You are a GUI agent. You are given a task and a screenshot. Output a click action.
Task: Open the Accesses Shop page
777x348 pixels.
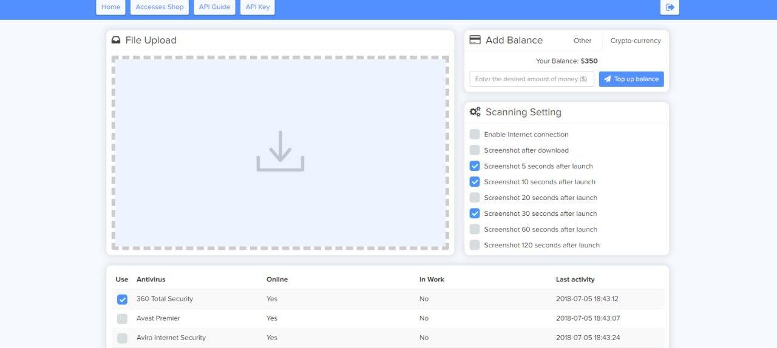pyautogui.click(x=159, y=7)
